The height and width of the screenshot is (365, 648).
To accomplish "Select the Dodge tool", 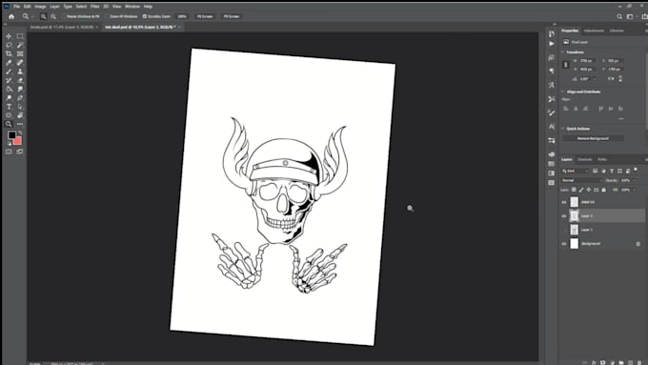I will tap(9, 98).
